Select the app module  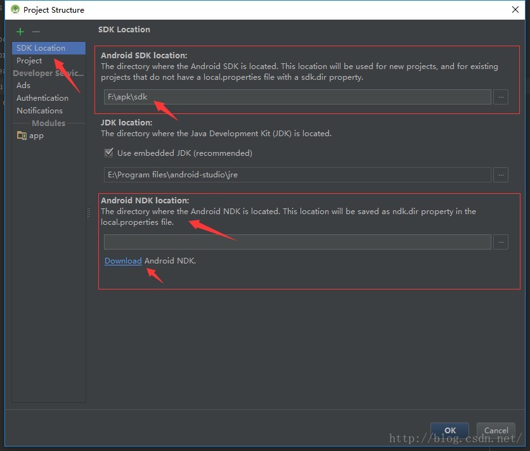(36, 136)
